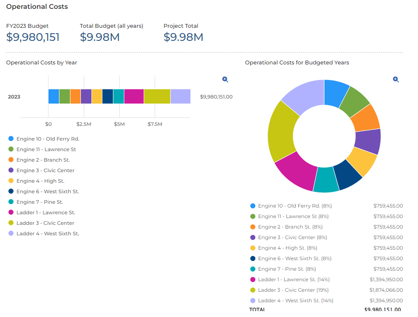Click the yellow-green segment of the 2023 bar
418x317 pixels.
coord(157,96)
